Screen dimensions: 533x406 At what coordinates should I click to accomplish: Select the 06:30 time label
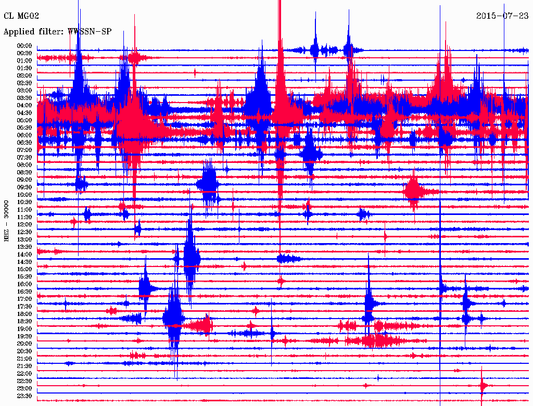24,143
